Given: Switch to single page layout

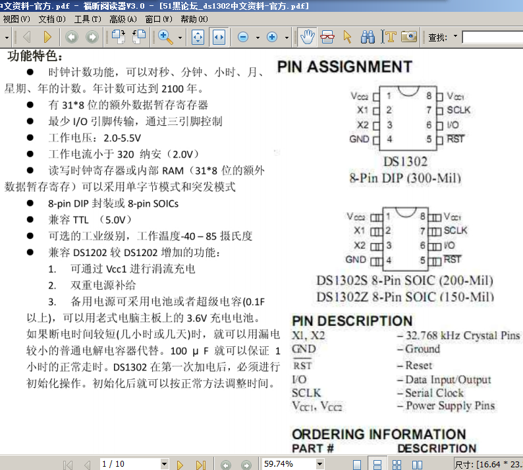Looking at the screenshot, I should 357,465.
